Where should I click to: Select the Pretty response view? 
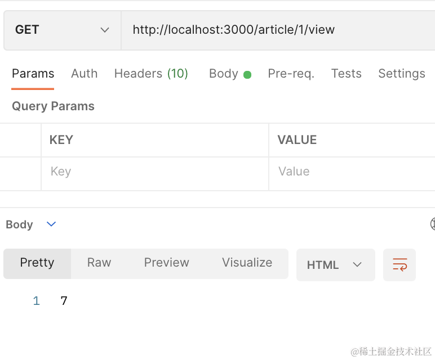point(37,263)
